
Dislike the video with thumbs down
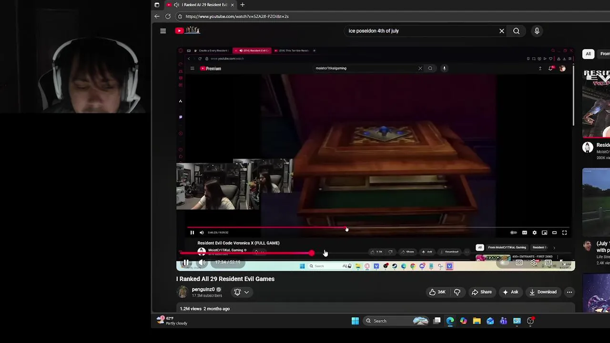coord(457,292)
